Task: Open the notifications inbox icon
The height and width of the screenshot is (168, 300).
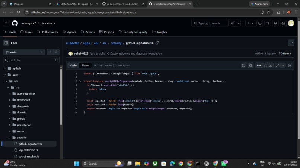Action: [x=283, y=23]
